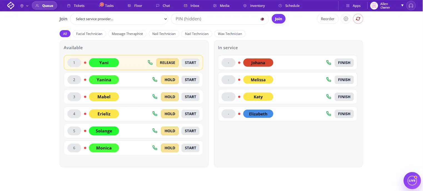Click the phone icon in Melissa's row
423x191 pixels.
tap(329, 80)
